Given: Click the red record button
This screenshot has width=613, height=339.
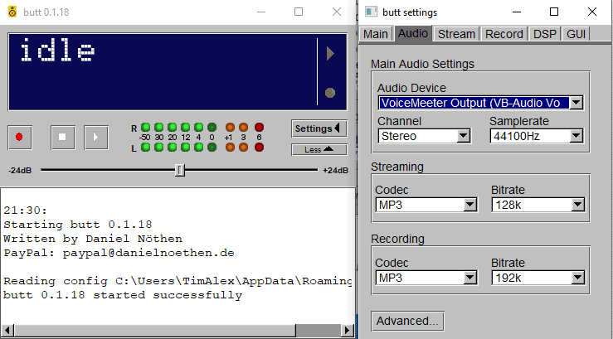Looking at the screenshot, I should (20, 137).
